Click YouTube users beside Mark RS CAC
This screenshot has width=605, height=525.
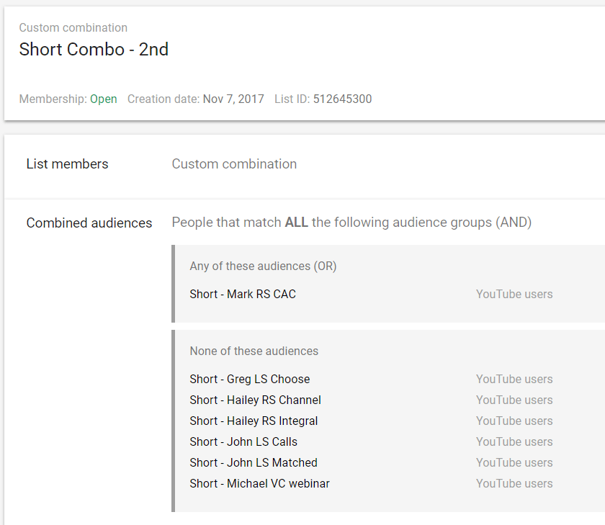pos(514,295)
